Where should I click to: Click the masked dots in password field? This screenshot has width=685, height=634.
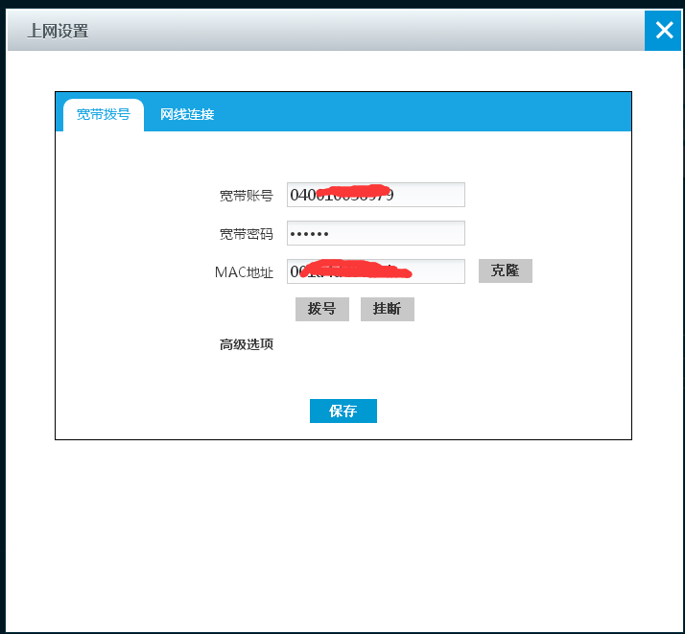309,234
